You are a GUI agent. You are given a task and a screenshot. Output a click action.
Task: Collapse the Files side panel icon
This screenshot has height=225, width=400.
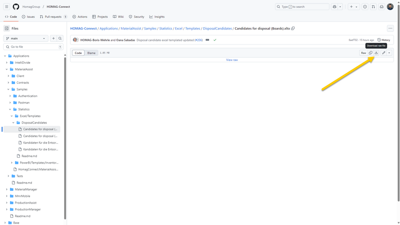tap(7, 28)
